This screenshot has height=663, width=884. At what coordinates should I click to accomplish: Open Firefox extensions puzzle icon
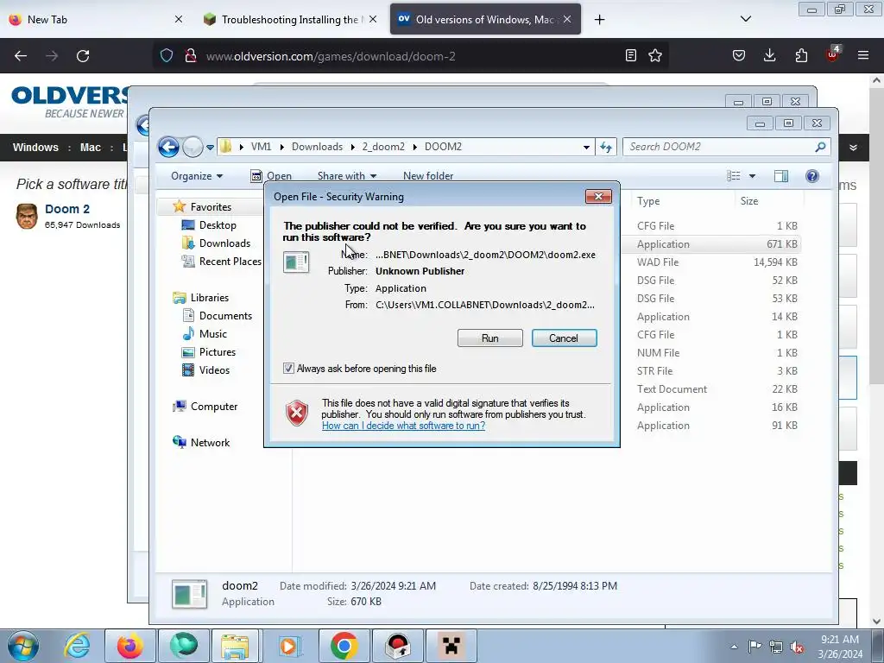(x=801, y=55)
